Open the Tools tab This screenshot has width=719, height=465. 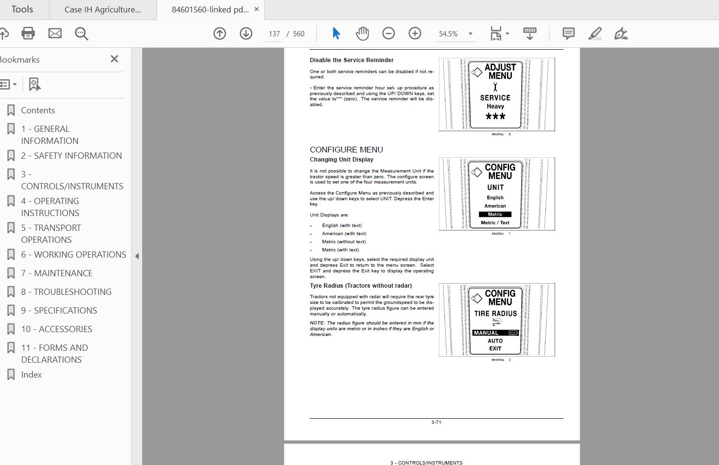22,10
